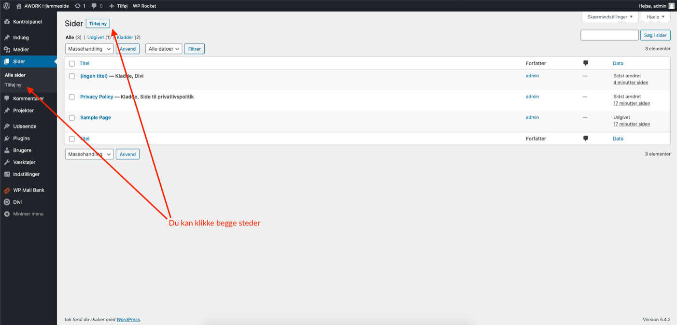Tick the select-all checkbox in table header

tap(72, 64)
